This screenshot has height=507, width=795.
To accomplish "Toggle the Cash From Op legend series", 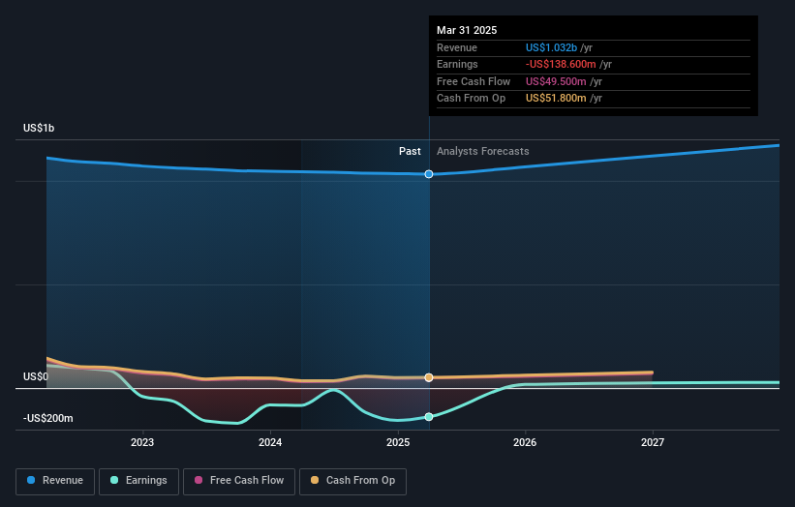I will coord(352,481).
